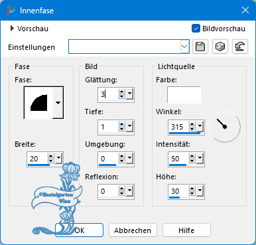Open the Fase shape dropdown arrow

coord(58,103)
